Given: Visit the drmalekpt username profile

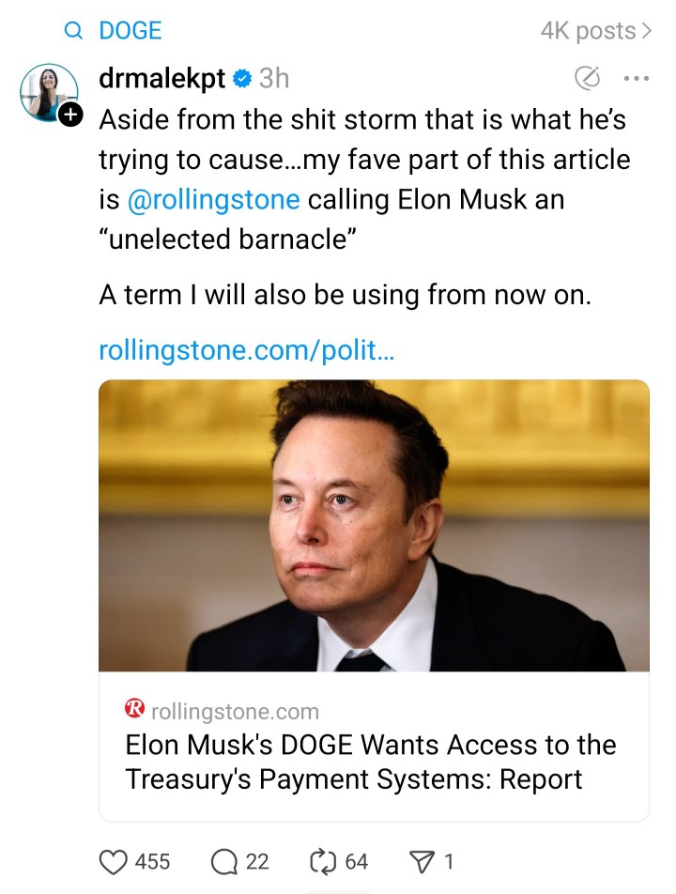Looking at the screenshot, I should tap(161, 79).
